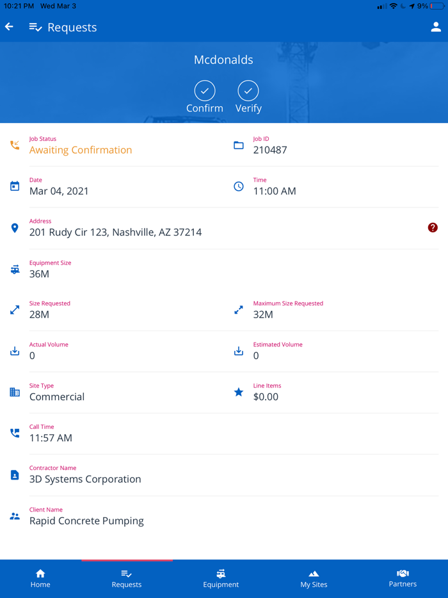Screen dimensions: 448x598
Task: Tap the Estimated Volume download icon
Action: (x=239, y=351)
